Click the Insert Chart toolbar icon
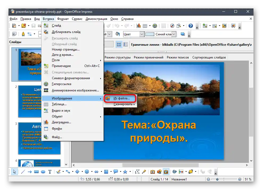Viewport: 262px width, 190px height. click(139, 26)
